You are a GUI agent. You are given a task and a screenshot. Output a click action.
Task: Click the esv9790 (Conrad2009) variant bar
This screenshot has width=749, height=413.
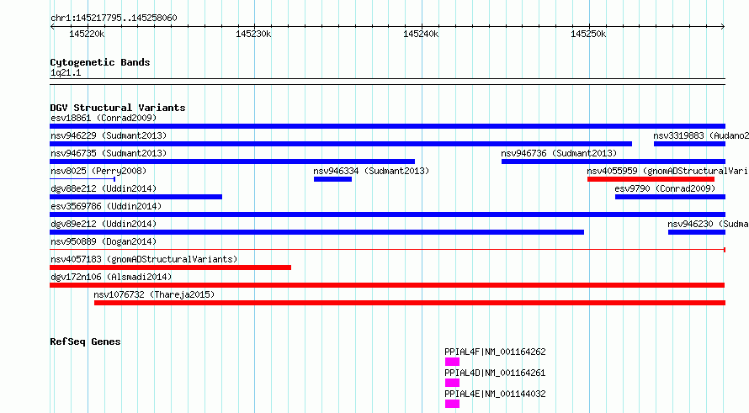(670, 197)
